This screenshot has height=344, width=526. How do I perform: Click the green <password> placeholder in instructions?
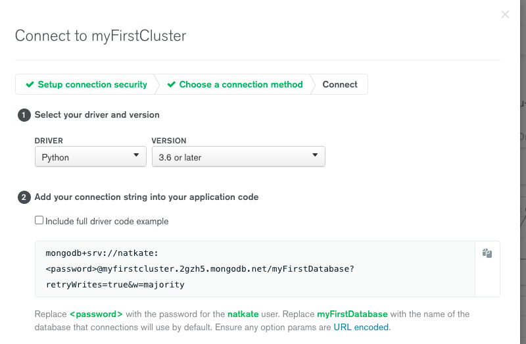tap(96, 314)
